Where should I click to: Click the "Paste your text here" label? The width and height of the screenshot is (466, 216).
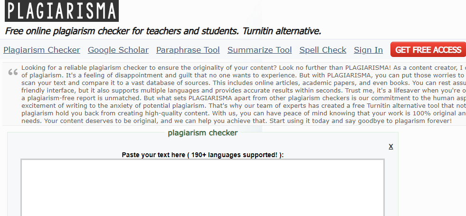click(x=153, y=155)
